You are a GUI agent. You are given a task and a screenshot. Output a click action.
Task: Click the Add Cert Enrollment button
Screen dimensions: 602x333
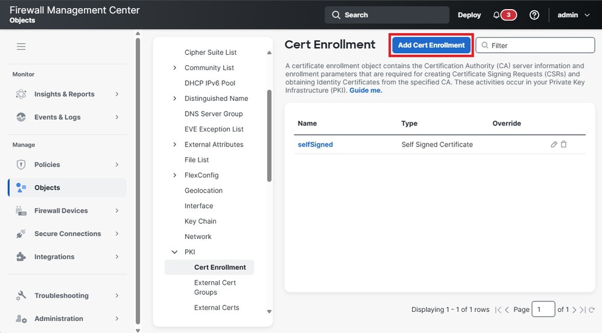pyautogui.click(x=431, y=45)
